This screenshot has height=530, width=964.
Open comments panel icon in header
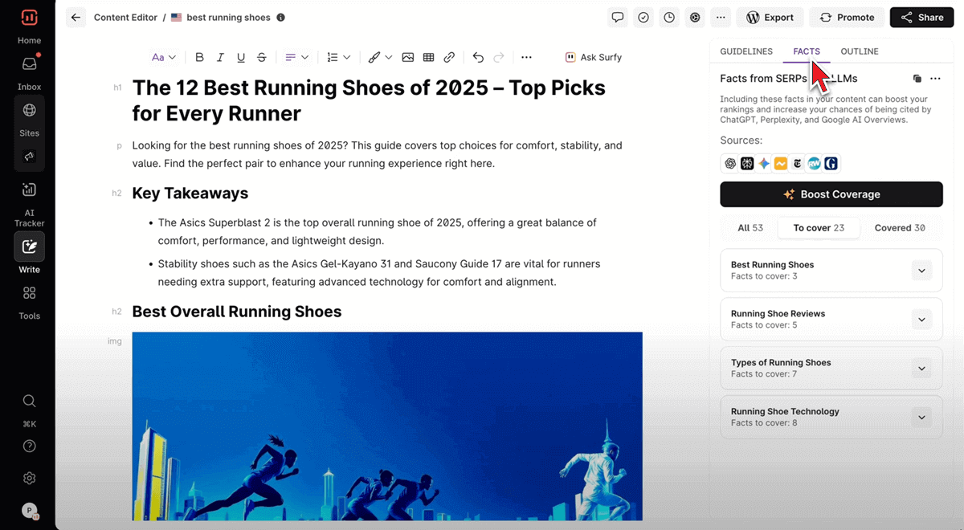pyautogui.click(x=617, y=17)
